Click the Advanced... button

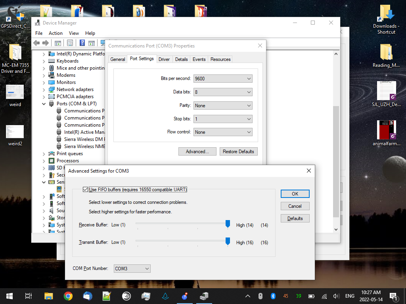click(x=197, y=152)
